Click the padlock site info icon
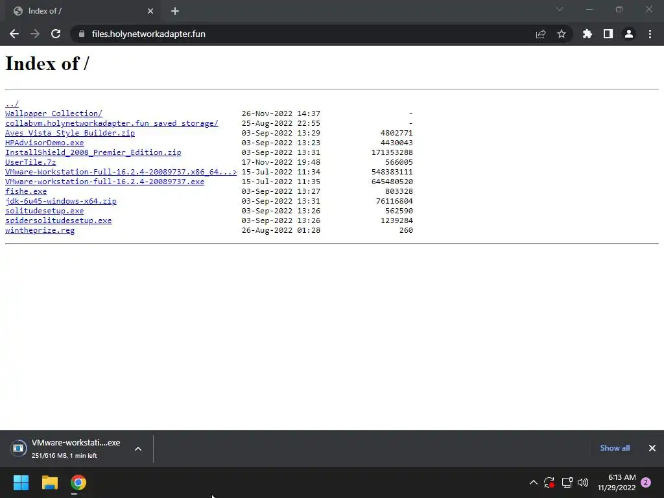The image size is (664, 498). tap(82, 34)
